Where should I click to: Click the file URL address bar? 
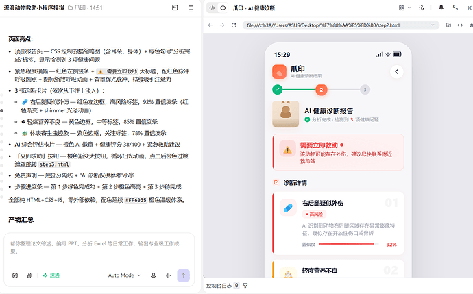click(x=341, y=25)
